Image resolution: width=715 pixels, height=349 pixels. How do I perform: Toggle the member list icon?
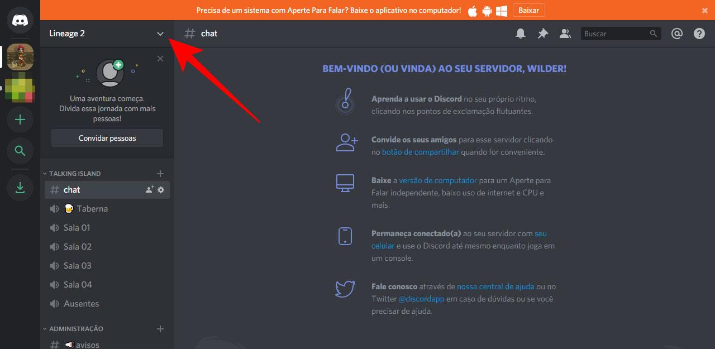click(565, 33)
